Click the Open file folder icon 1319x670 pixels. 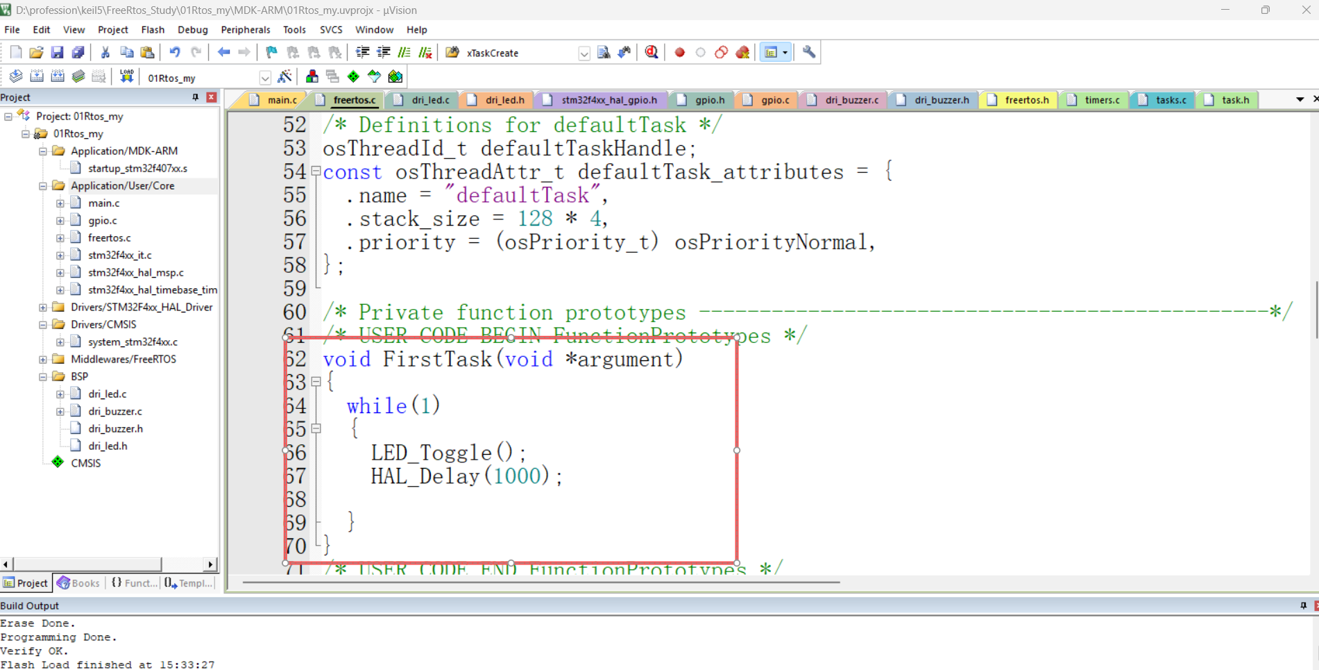[36, 53]
